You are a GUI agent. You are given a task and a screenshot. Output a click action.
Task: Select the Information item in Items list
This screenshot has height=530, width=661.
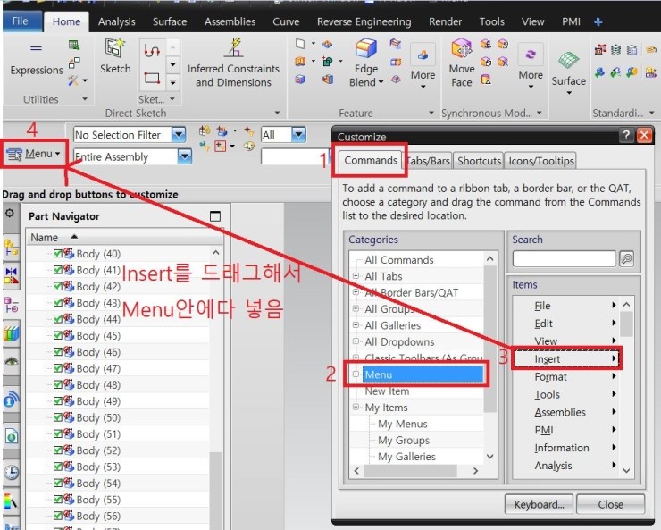coord(565,448)
